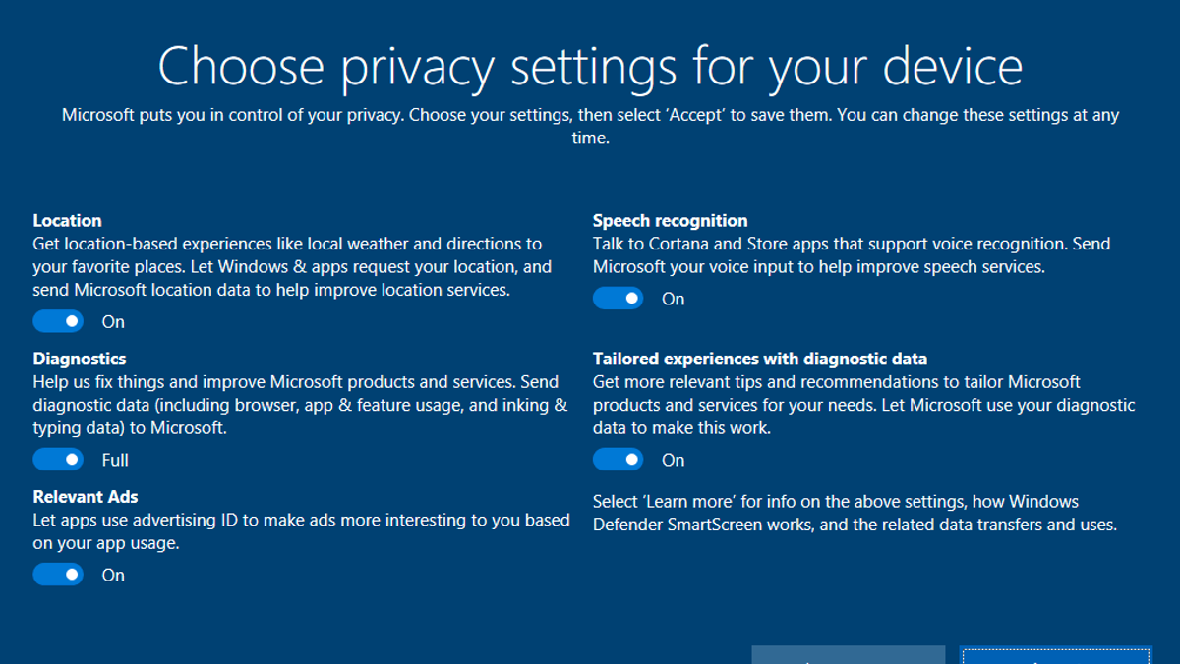Switch off the Speech recognition toggle

tap(618, 299)
